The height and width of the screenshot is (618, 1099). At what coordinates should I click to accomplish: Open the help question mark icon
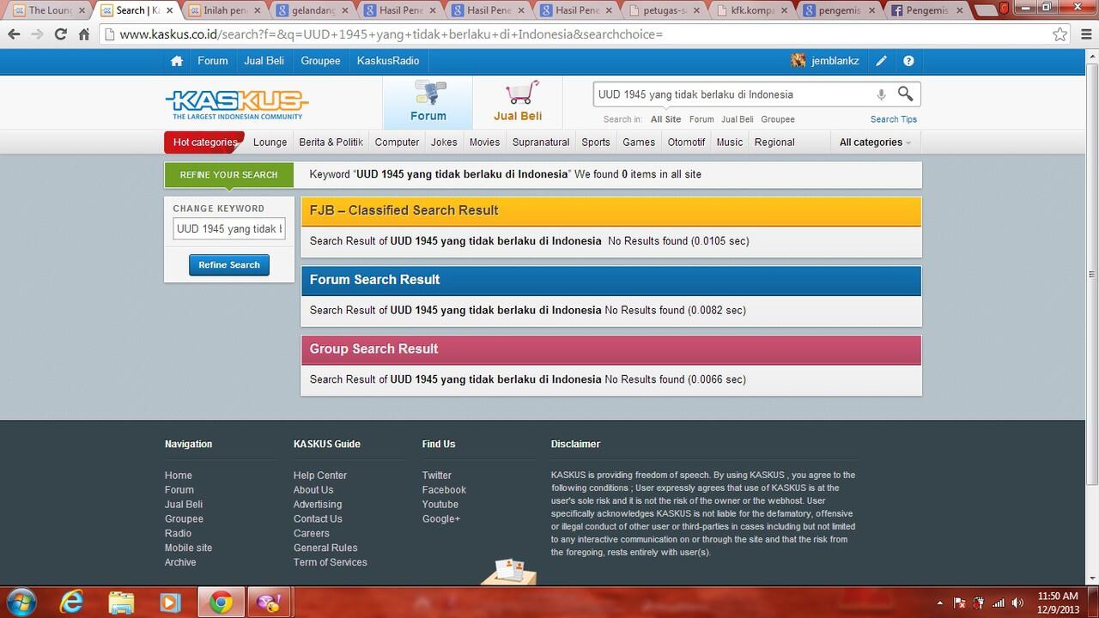click(908, 61)
